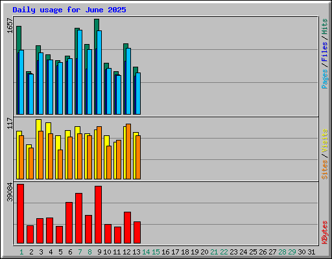332x259 pixels.
Task: Click day 7 on the x-axis
Action: click(80, 252)
